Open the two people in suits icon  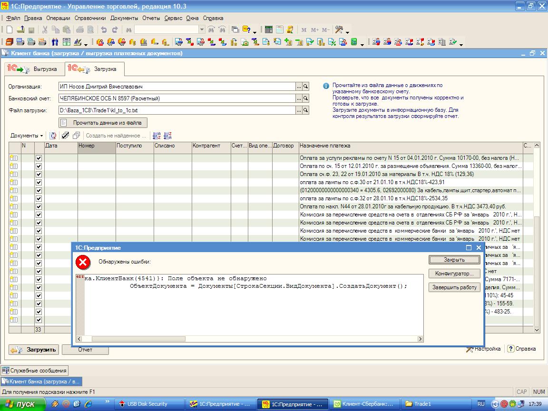tap(55, 42)
